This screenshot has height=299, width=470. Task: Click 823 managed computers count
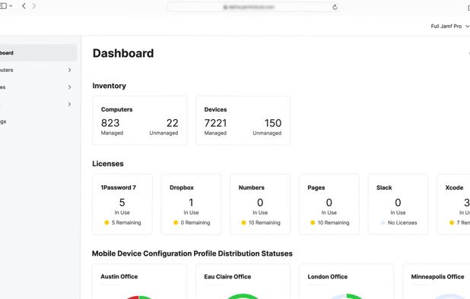[x=110, y=123]
